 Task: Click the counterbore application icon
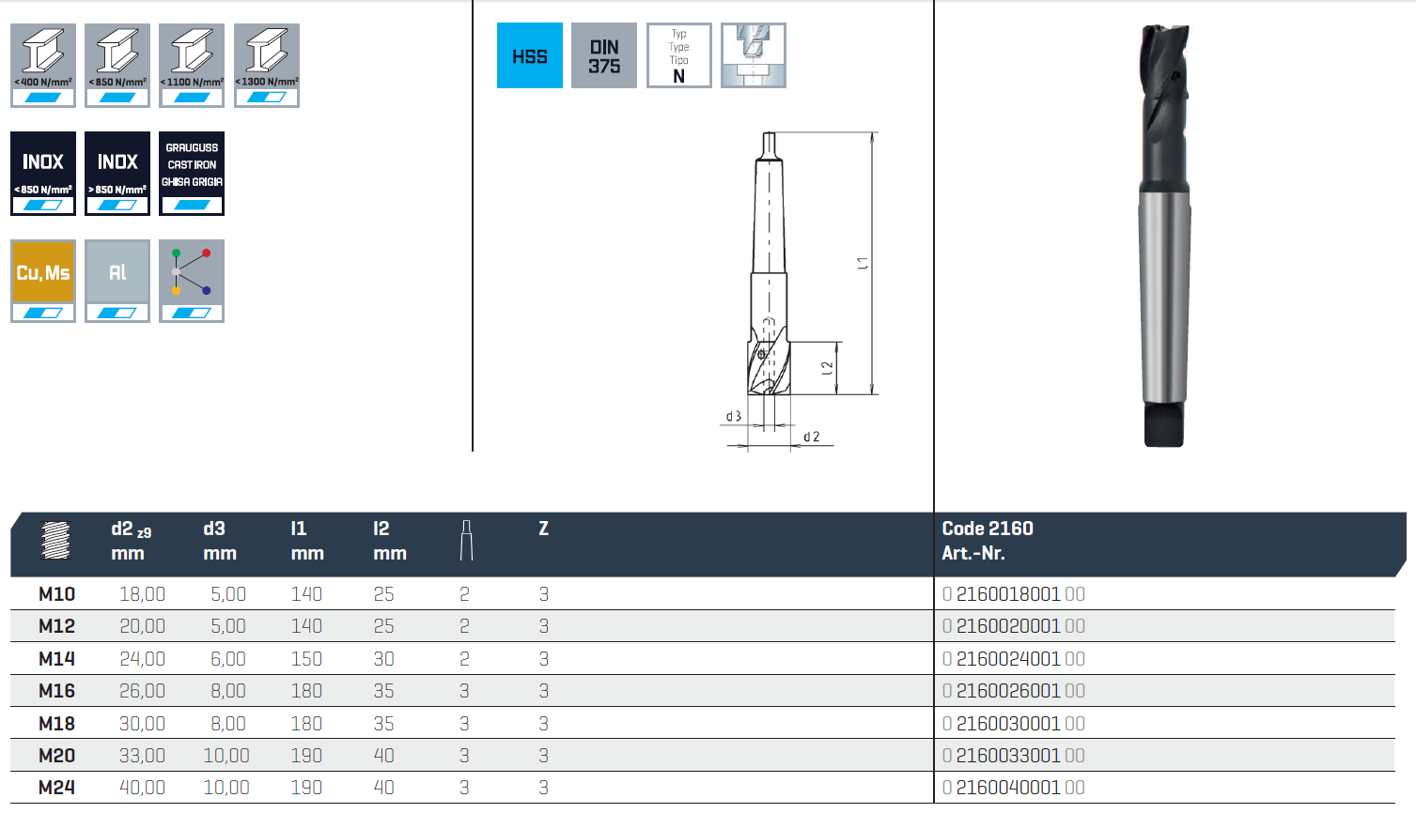[x=754, y=56]
